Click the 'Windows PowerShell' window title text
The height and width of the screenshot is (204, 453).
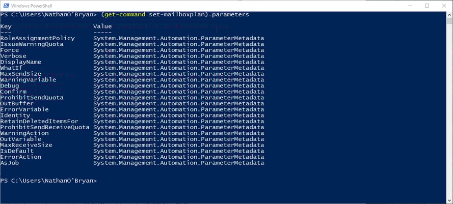(x=32, y=6)
